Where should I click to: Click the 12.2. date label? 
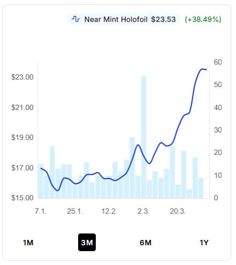click(109, 211)
